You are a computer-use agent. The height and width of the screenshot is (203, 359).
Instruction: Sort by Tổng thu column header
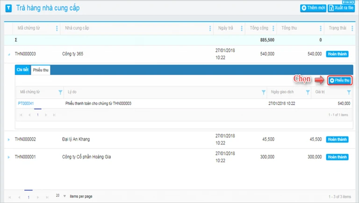289,28
